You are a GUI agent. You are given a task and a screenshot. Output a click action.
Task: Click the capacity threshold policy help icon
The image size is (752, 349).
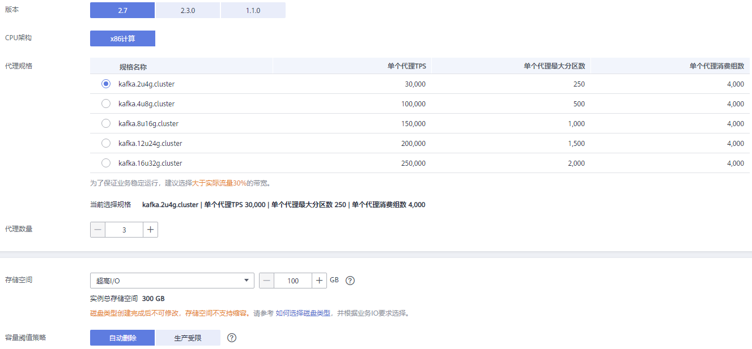tap(231, 338)
